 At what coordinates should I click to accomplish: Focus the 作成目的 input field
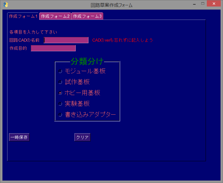[x=53, y=48]
